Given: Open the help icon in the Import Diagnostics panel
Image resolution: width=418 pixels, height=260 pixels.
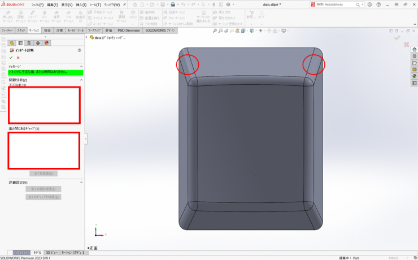Looking at the screenshot, I should [80, 50].
